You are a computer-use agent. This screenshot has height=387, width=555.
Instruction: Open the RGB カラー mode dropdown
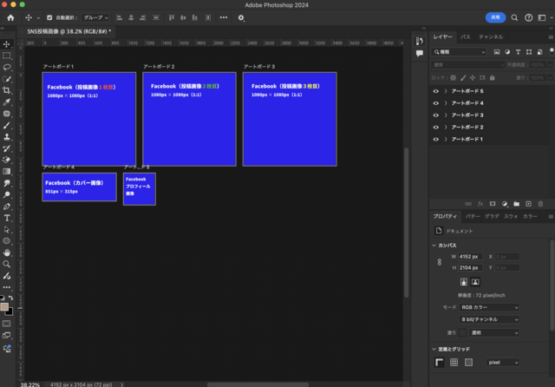489,307
